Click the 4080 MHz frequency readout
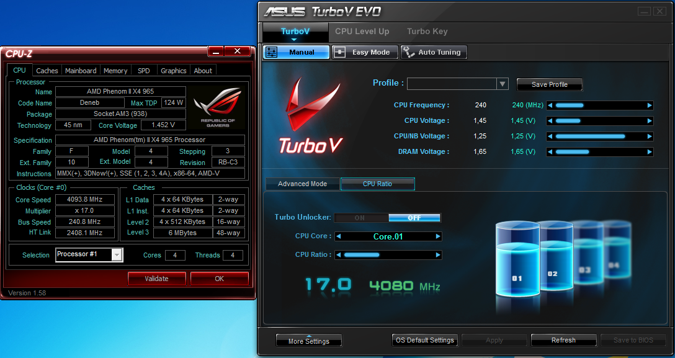This screenshot has width=675, height=358. pos(405,286)
